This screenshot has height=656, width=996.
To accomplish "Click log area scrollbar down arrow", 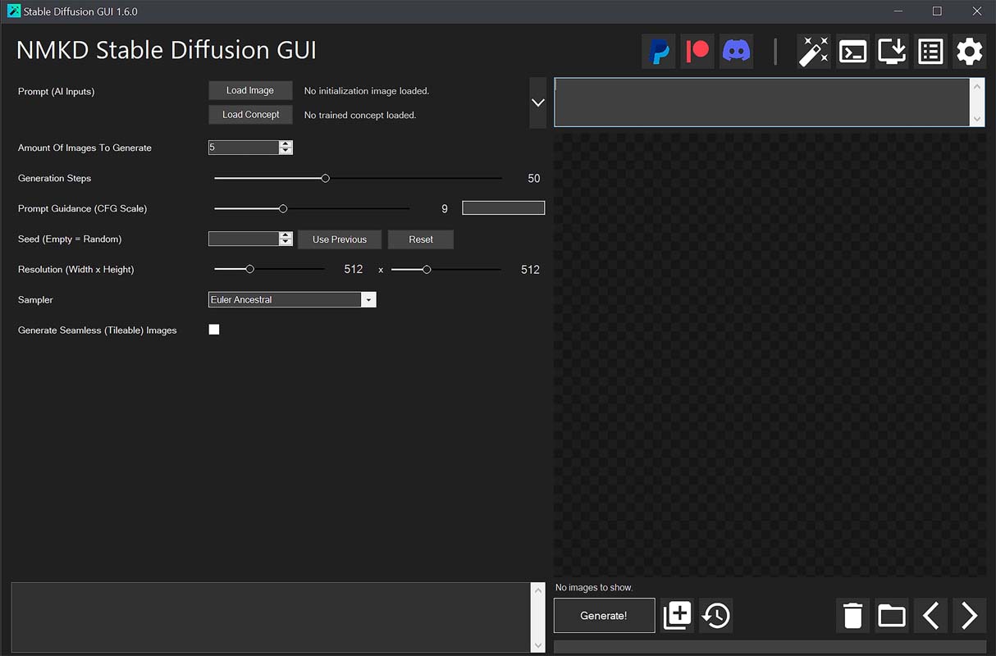I will pos(539,645).
